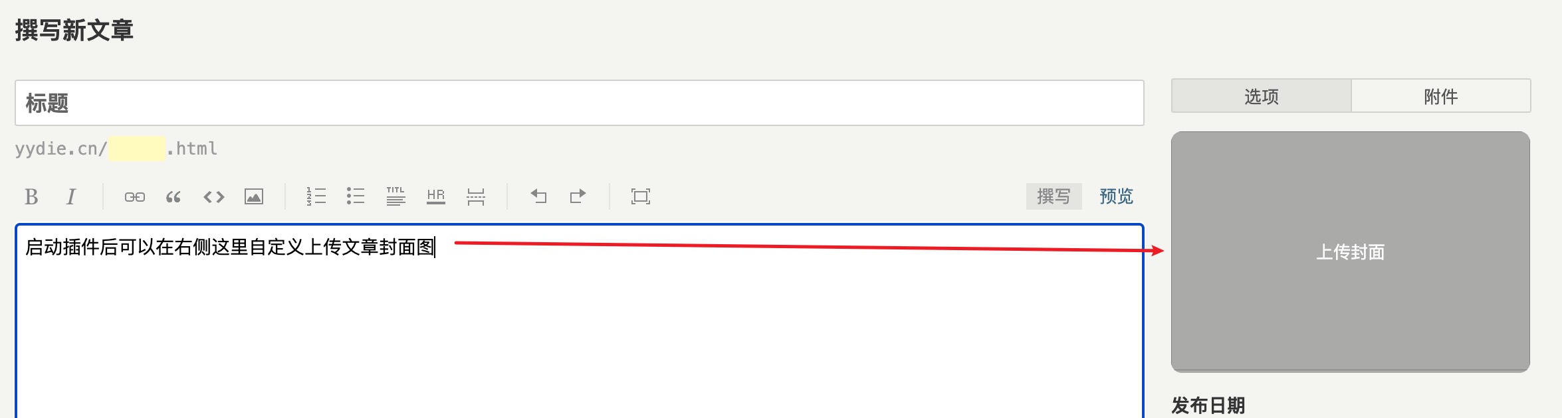Insert a code block using the code icon
This screenshot has height=418, width=1562.
(x=214, y=196)
